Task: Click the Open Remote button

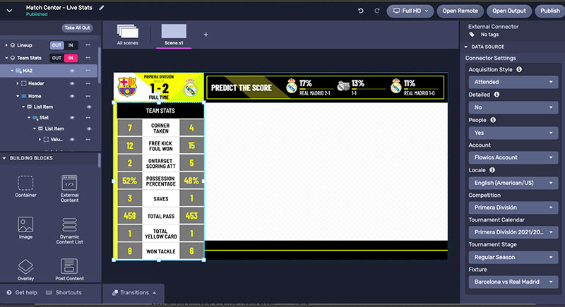Action: (x=460, y=11)
